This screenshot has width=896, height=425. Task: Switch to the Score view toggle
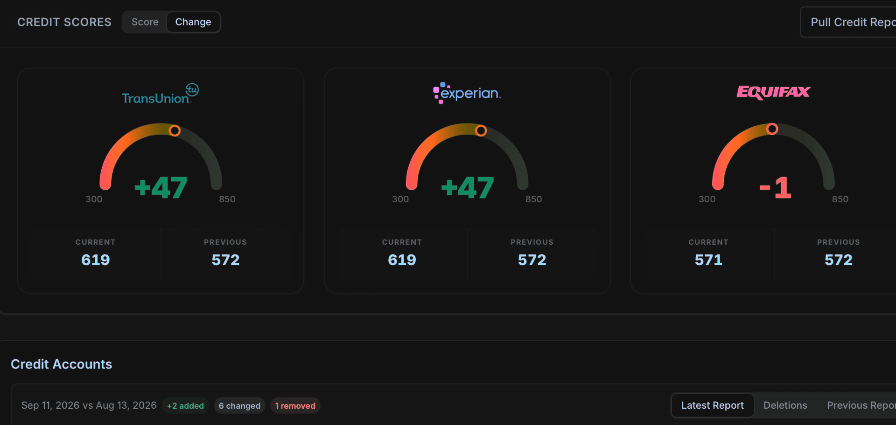(x=145, y=22)
